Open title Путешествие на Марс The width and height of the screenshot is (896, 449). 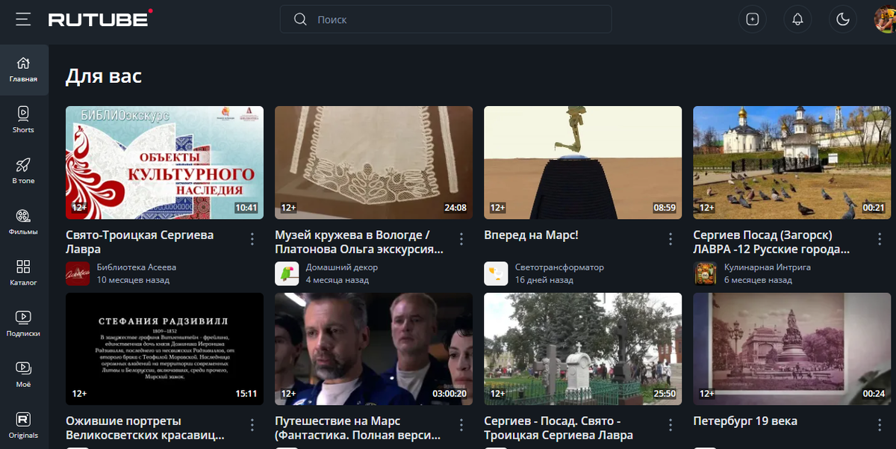tap(358, 427)
